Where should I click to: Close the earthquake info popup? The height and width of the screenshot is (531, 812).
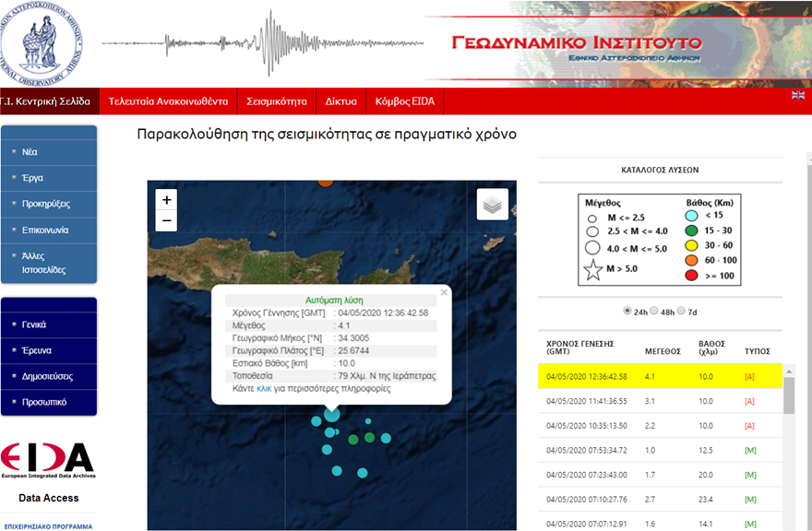click(x=444, y=292)
